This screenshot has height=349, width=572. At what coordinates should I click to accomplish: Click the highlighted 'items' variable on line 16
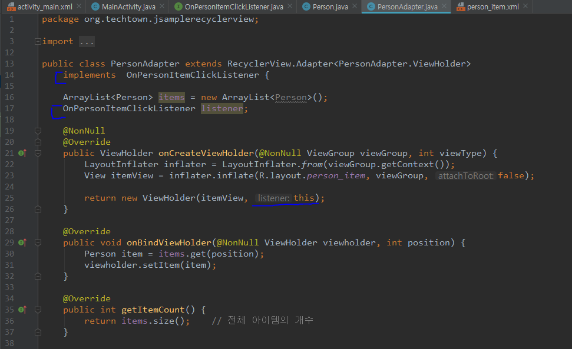point(171,97)
